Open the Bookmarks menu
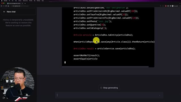The width and height of the screenshot is (181, 102). pyautogui.click(x=25, y=1)
